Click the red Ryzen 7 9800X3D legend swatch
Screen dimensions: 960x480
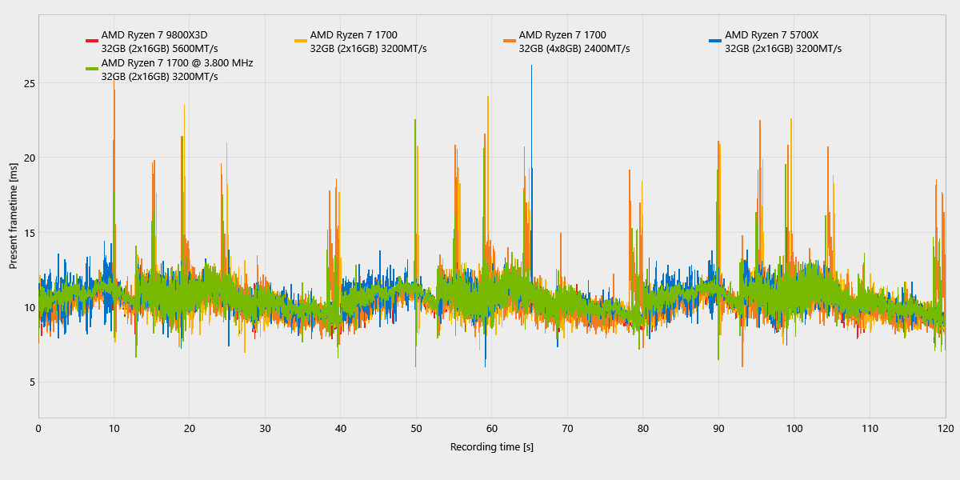(x=91, y=40)
